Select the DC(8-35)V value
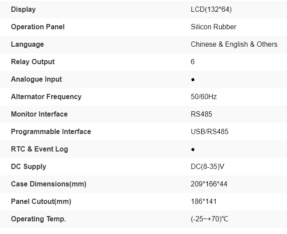 pos(208,166)
